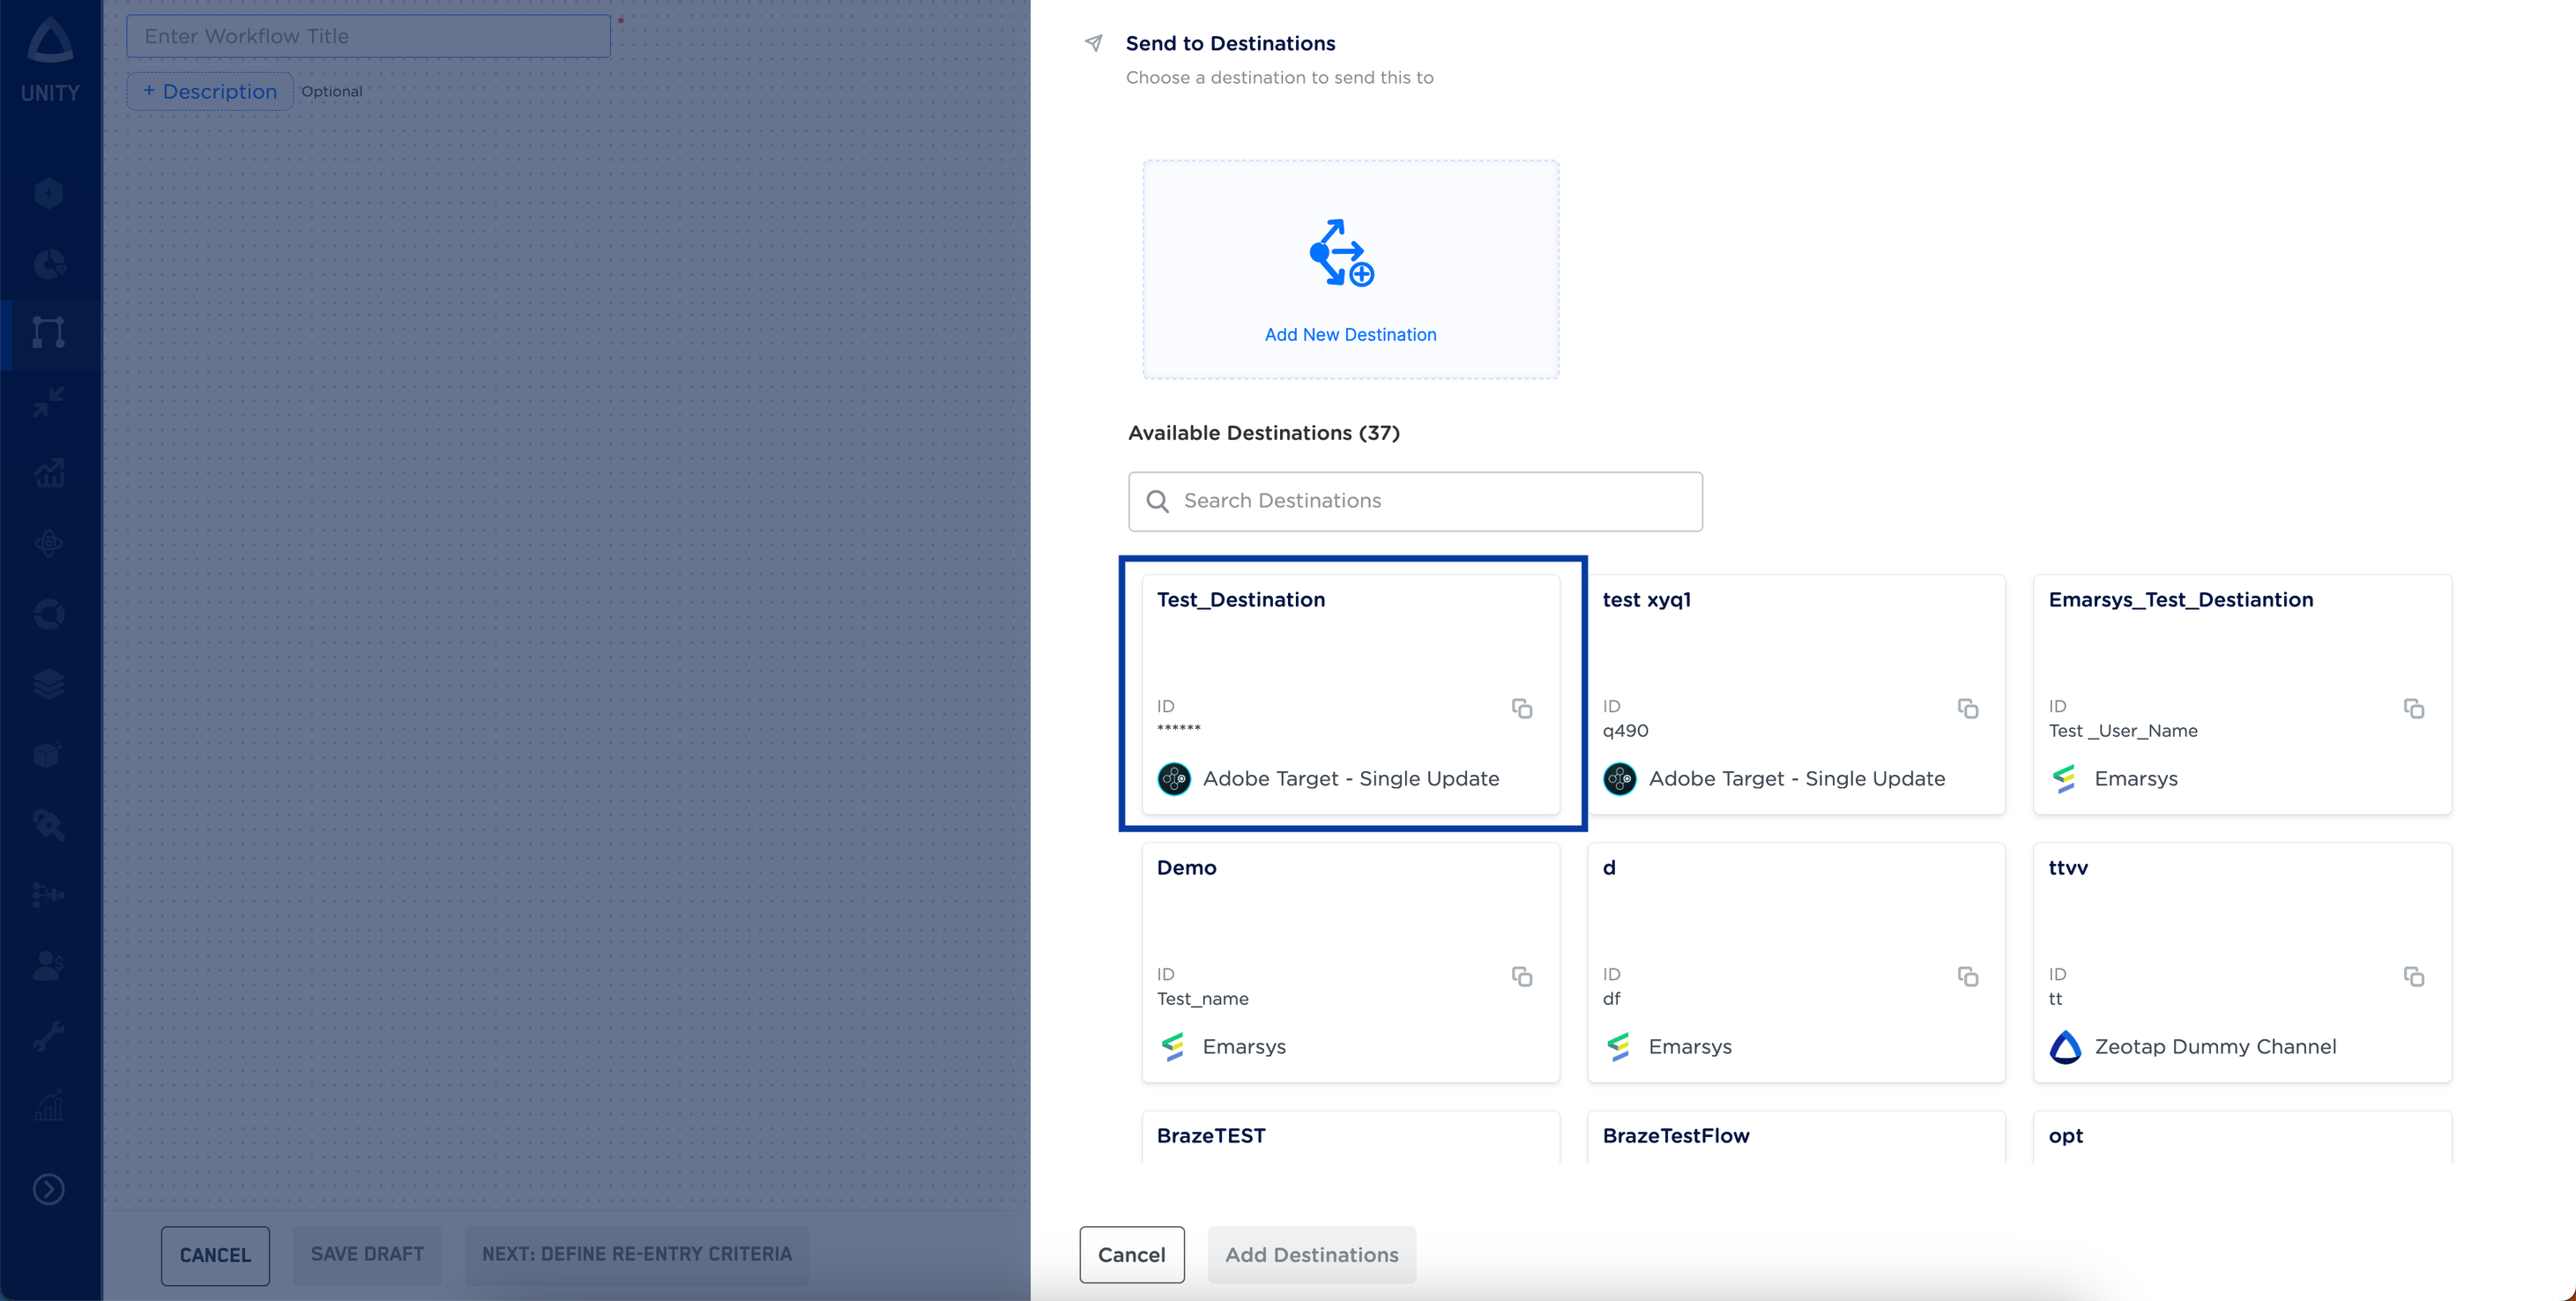Copy the Test_Destination ID

[1521, 708]
